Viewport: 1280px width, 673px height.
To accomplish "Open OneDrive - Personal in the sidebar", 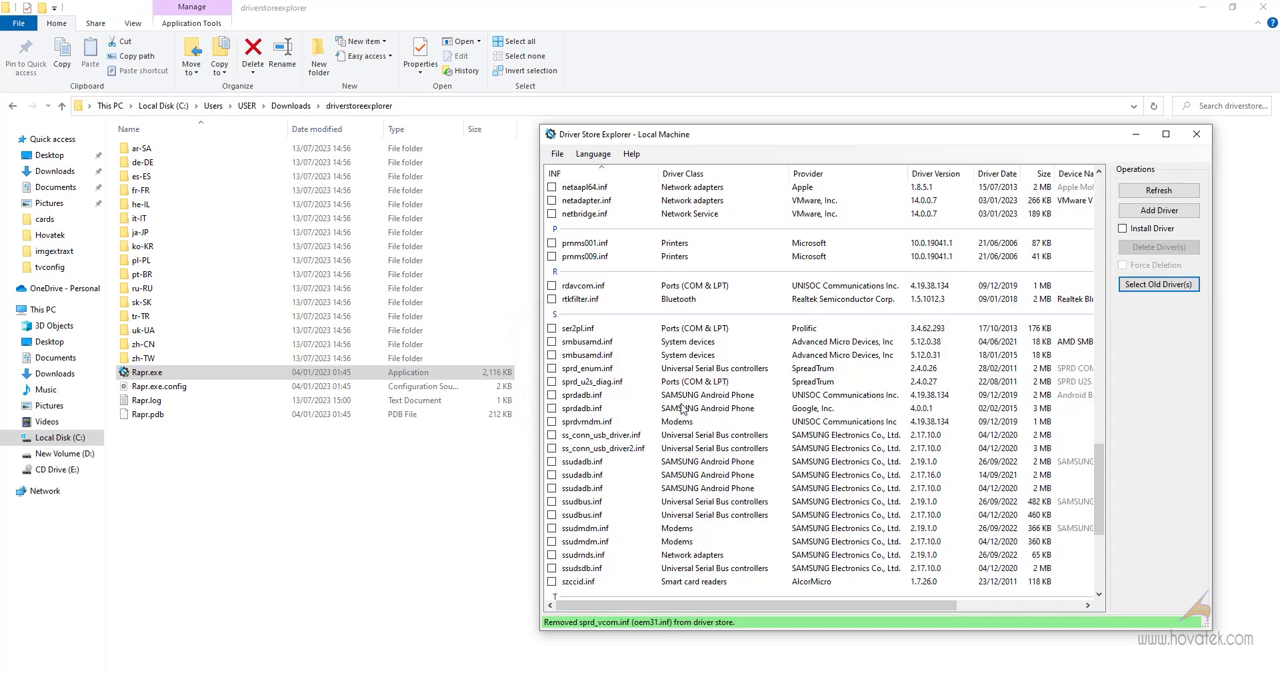I will (58, 289).
